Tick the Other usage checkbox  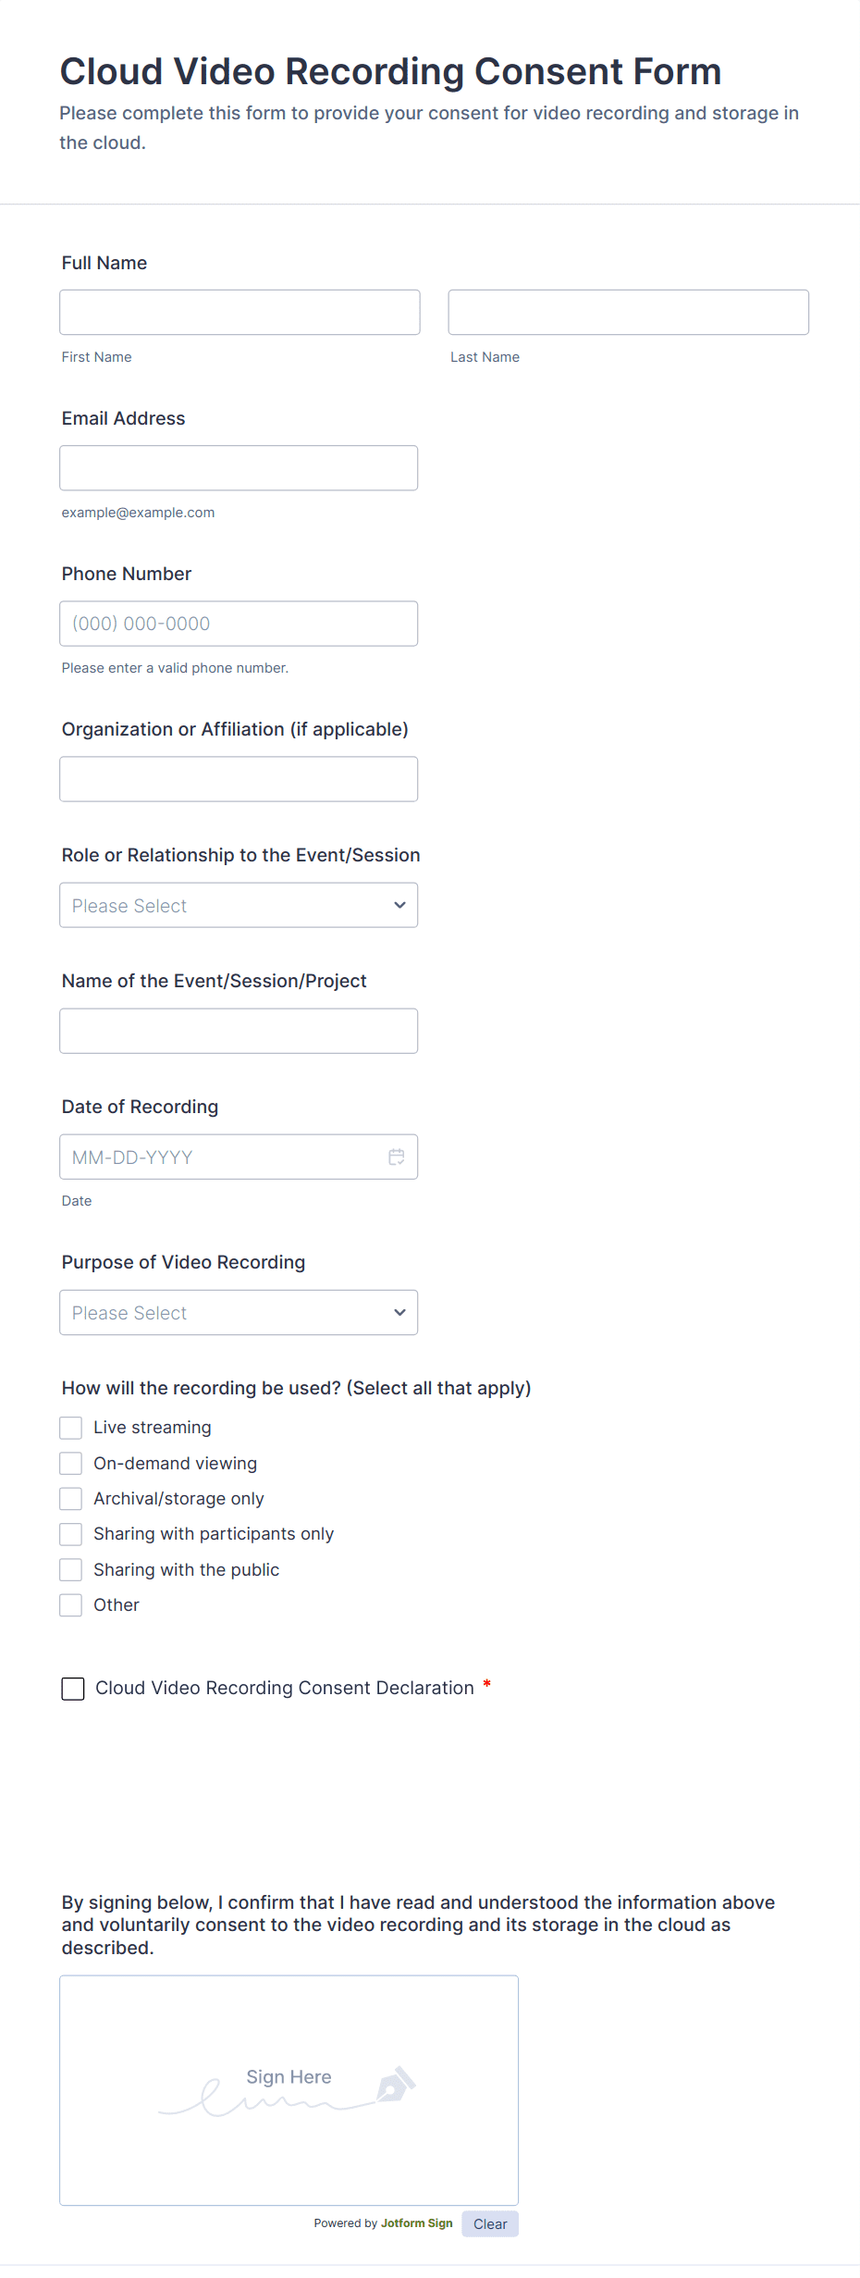71,1604
